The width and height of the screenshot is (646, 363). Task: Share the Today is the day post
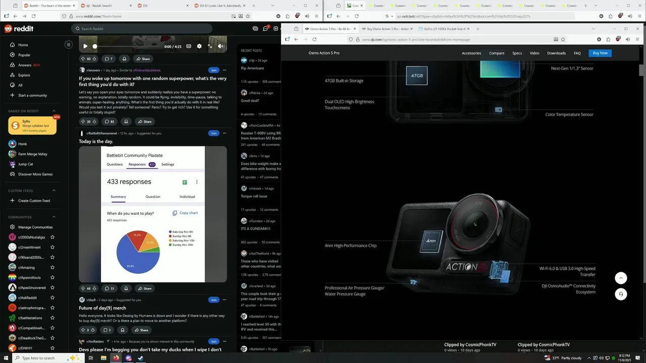point(144,288)
